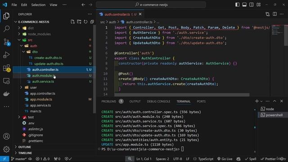The width and height of the screenshot is (288, 162).
Task: Collapse all folders in Explorer
Action: click(92, 22)
